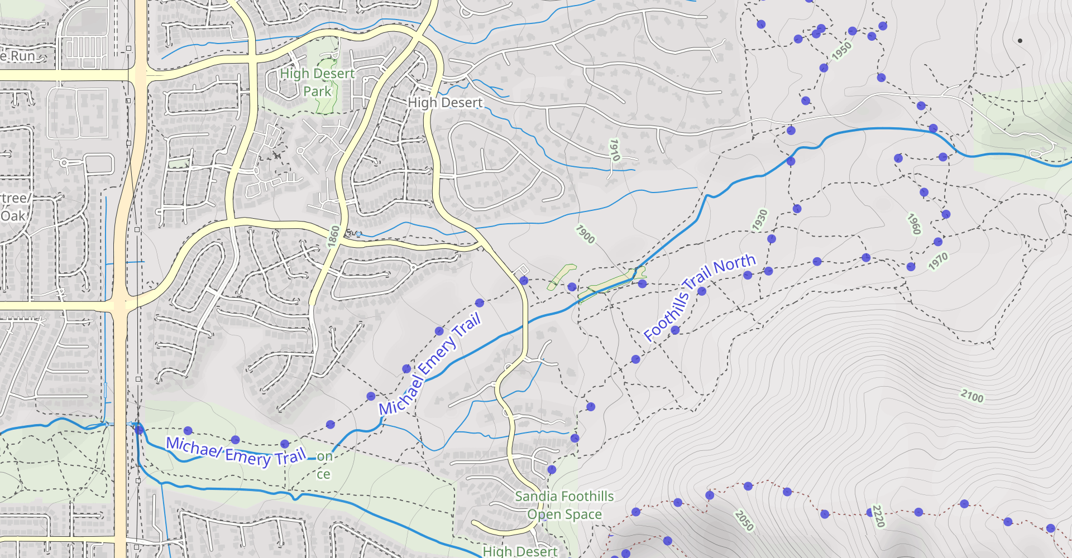The width and height of the screenshot is (1072, 558).
Task: Click the 2050 contour elevation label
Action: point(744,520)
